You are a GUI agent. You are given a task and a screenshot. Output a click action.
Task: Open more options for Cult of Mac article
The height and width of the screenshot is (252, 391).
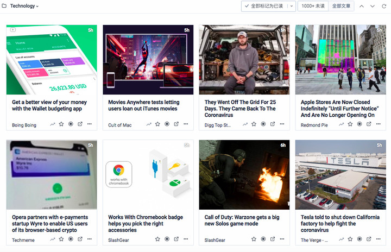click(x=186, y=124)
